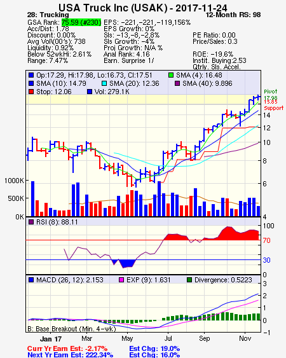This screenshot has width=286, height=358.
Task: Click the 1000K volume axis label
Action: click(x=14, y=181)
